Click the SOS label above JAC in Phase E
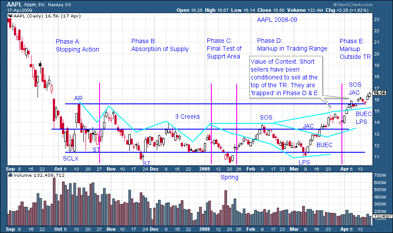The width and height of the screenshot is (393, 233). pyautogui.click(x=355, y=85)
